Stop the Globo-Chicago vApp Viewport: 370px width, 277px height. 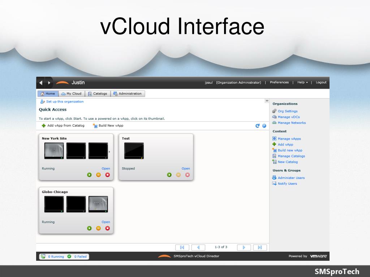pyautogui.click(x=107, y=228)
